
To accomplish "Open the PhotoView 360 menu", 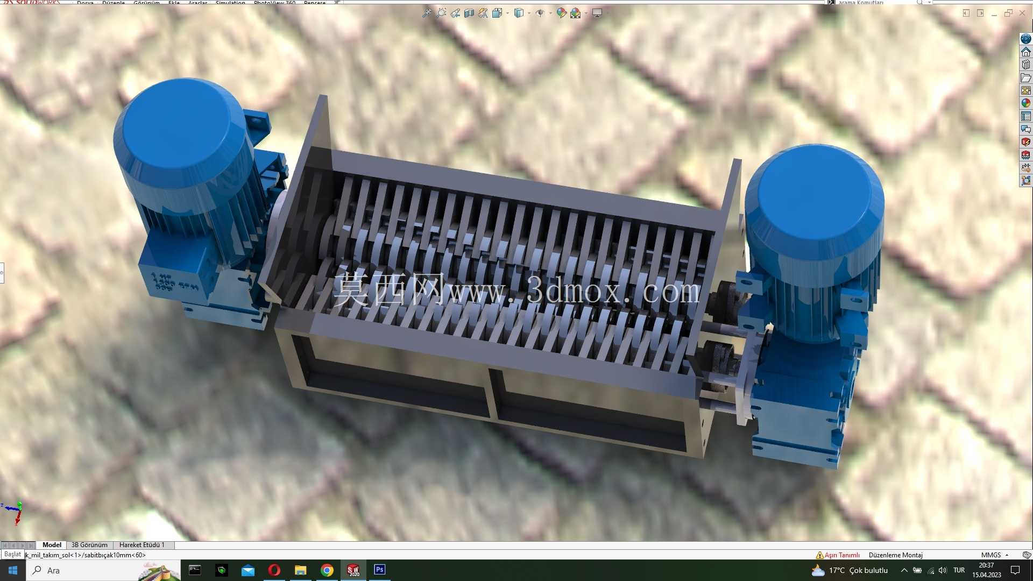I will tap(274, 3).
